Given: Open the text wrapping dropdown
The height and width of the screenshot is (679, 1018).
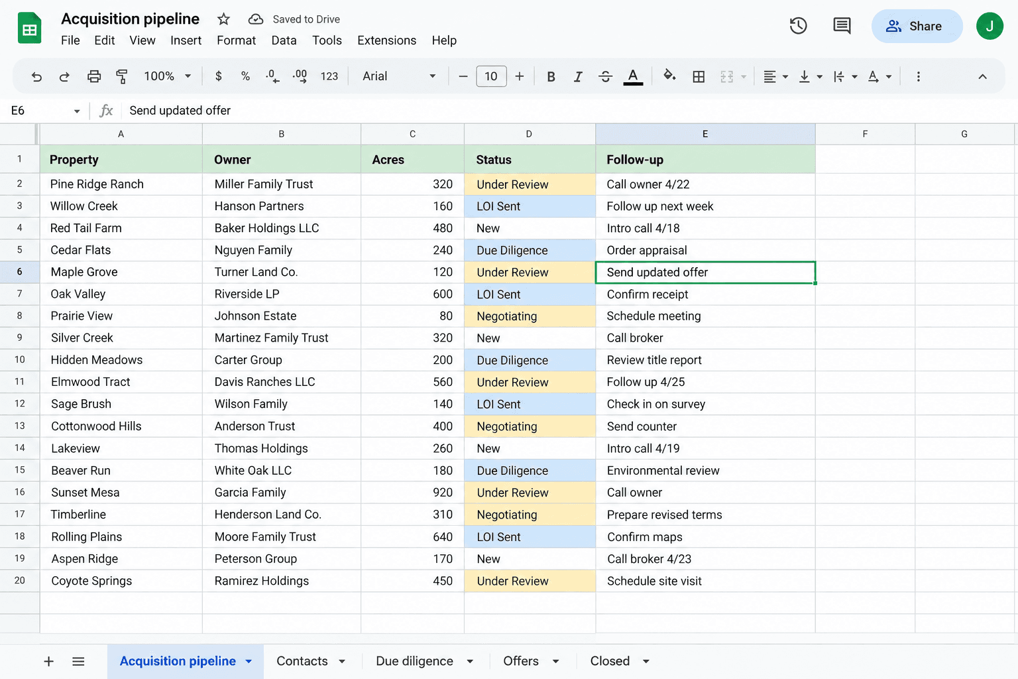Looking at the screenshot, I should [845, 76].
